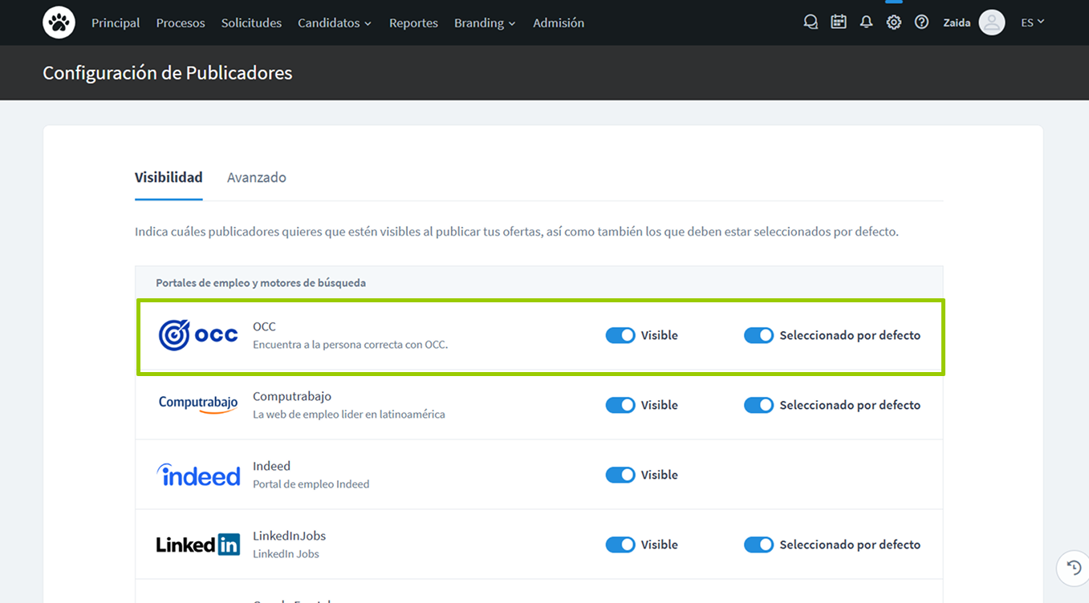Open the calendar icon in the top bar
This screenshot has height=603, width=1089.
838,22
